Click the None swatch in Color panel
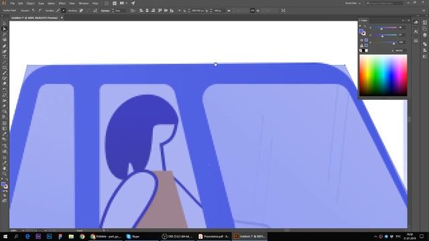The height and width of the screenshot is (241, 429). 361,51
